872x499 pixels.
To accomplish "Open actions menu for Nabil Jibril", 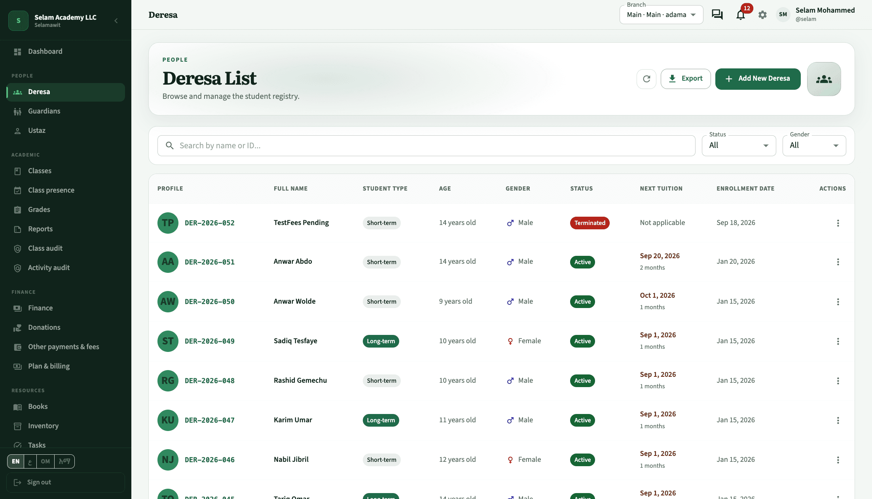I will (x=838, y=460).
